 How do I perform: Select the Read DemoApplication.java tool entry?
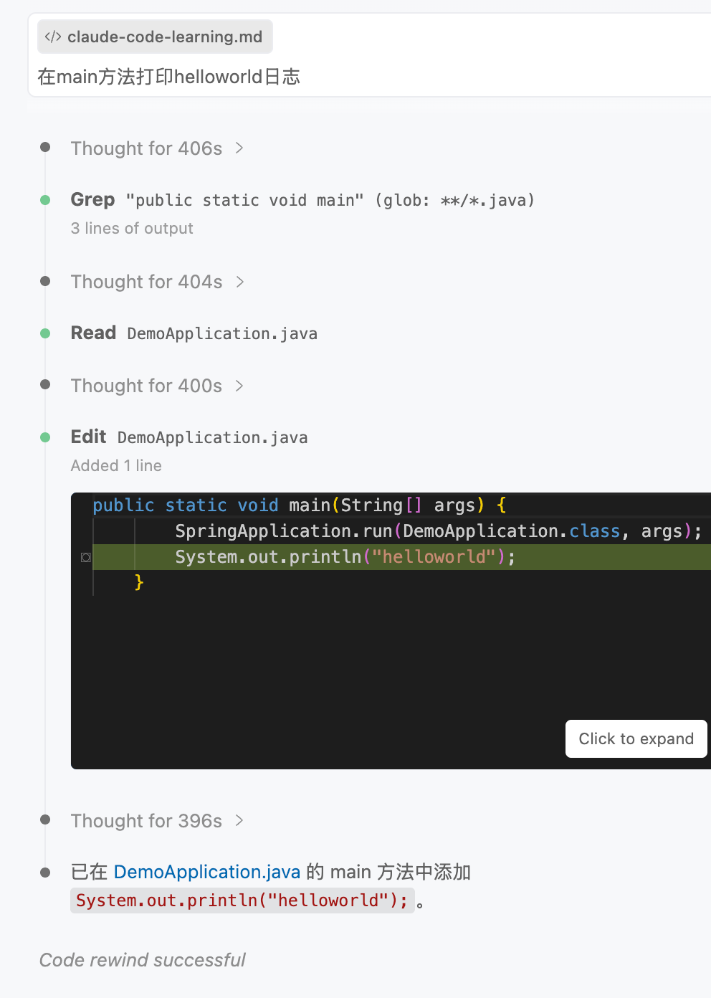[x=194, y=333]
